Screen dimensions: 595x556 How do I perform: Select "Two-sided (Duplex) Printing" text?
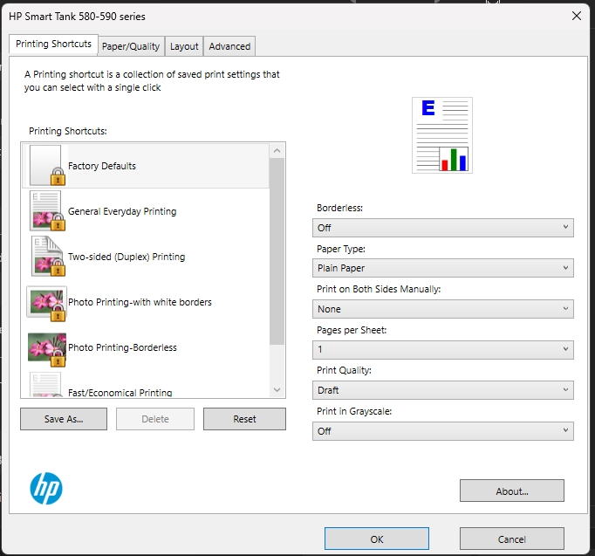127,257
